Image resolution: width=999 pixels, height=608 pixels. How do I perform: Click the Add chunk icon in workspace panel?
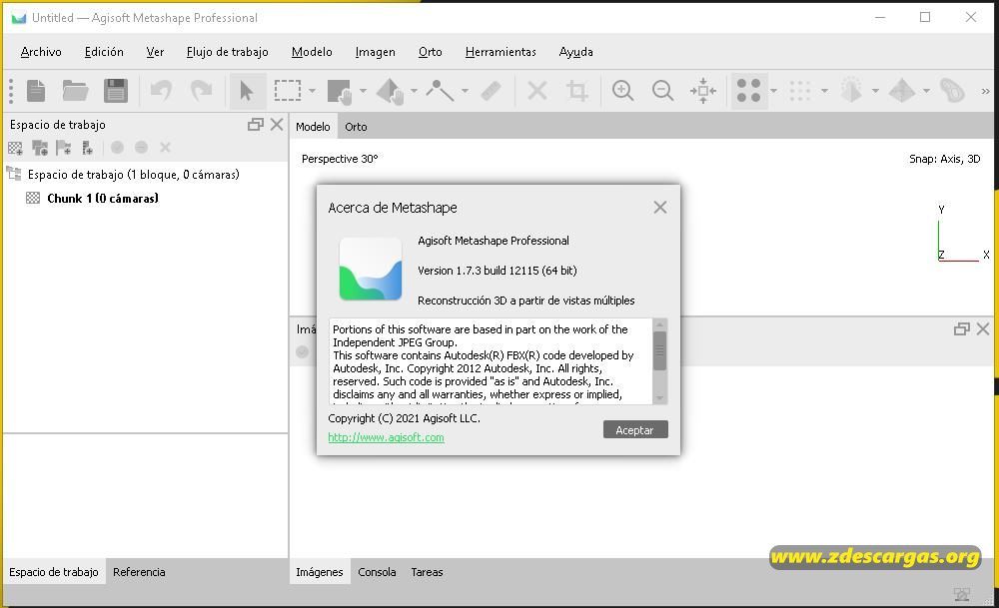tap(15, 148)
